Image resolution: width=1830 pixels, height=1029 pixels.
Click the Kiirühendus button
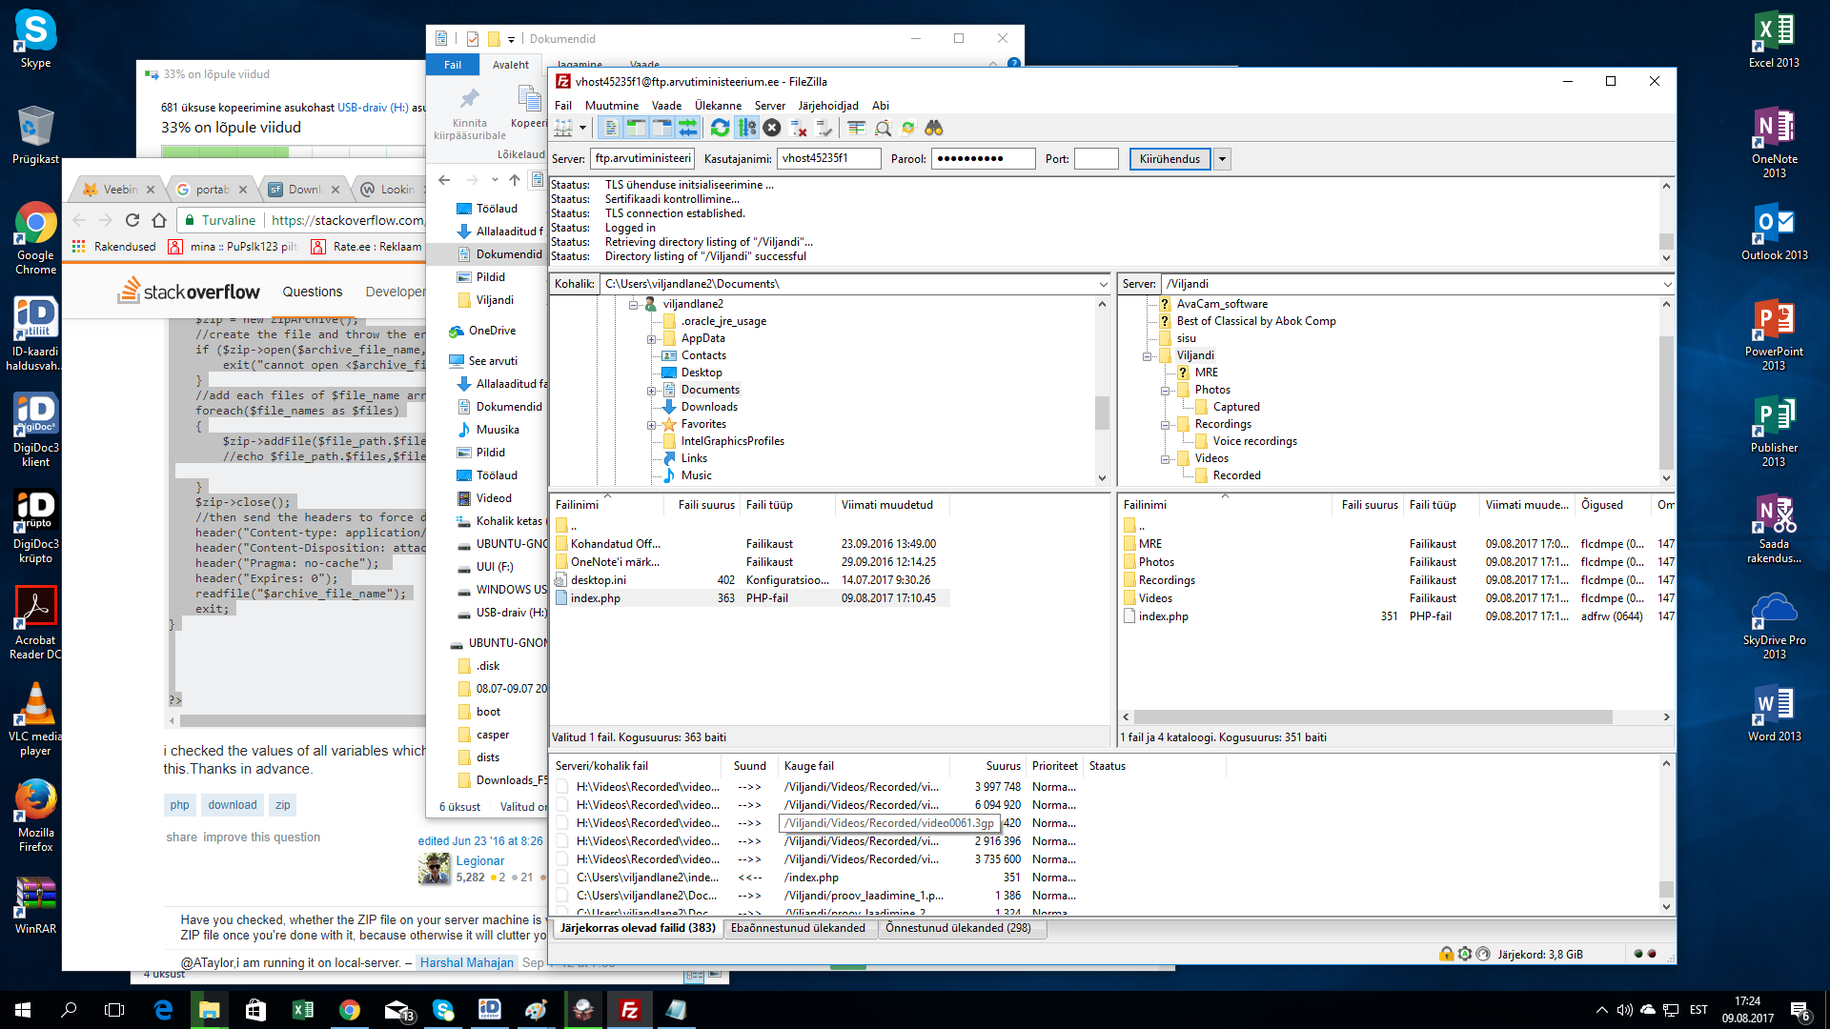(1169, 159)
